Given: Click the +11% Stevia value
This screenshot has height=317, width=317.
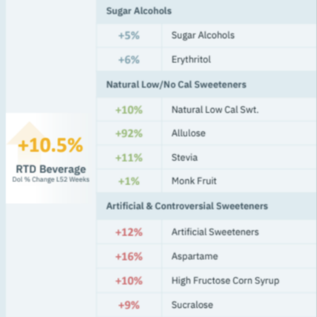Looking at the screenshot, I should pyautogui.click(x=129, y=157).
